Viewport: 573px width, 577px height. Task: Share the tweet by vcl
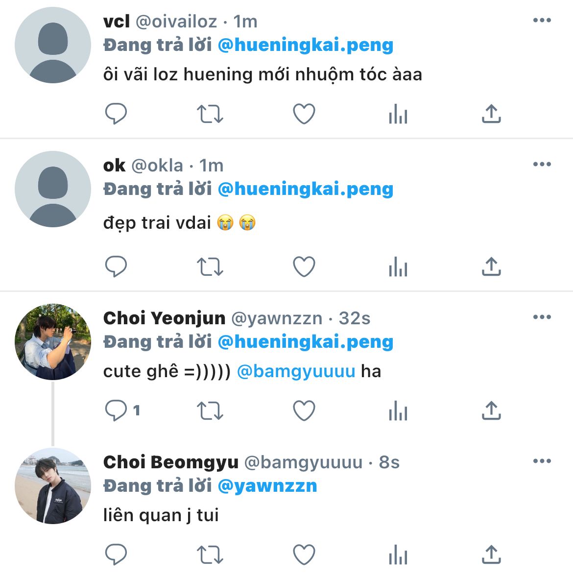point(491,114)
